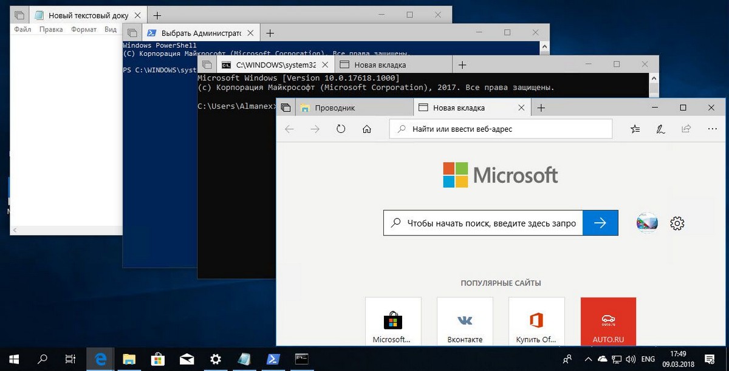Add web notes with pen icon

tap(660, 129)
